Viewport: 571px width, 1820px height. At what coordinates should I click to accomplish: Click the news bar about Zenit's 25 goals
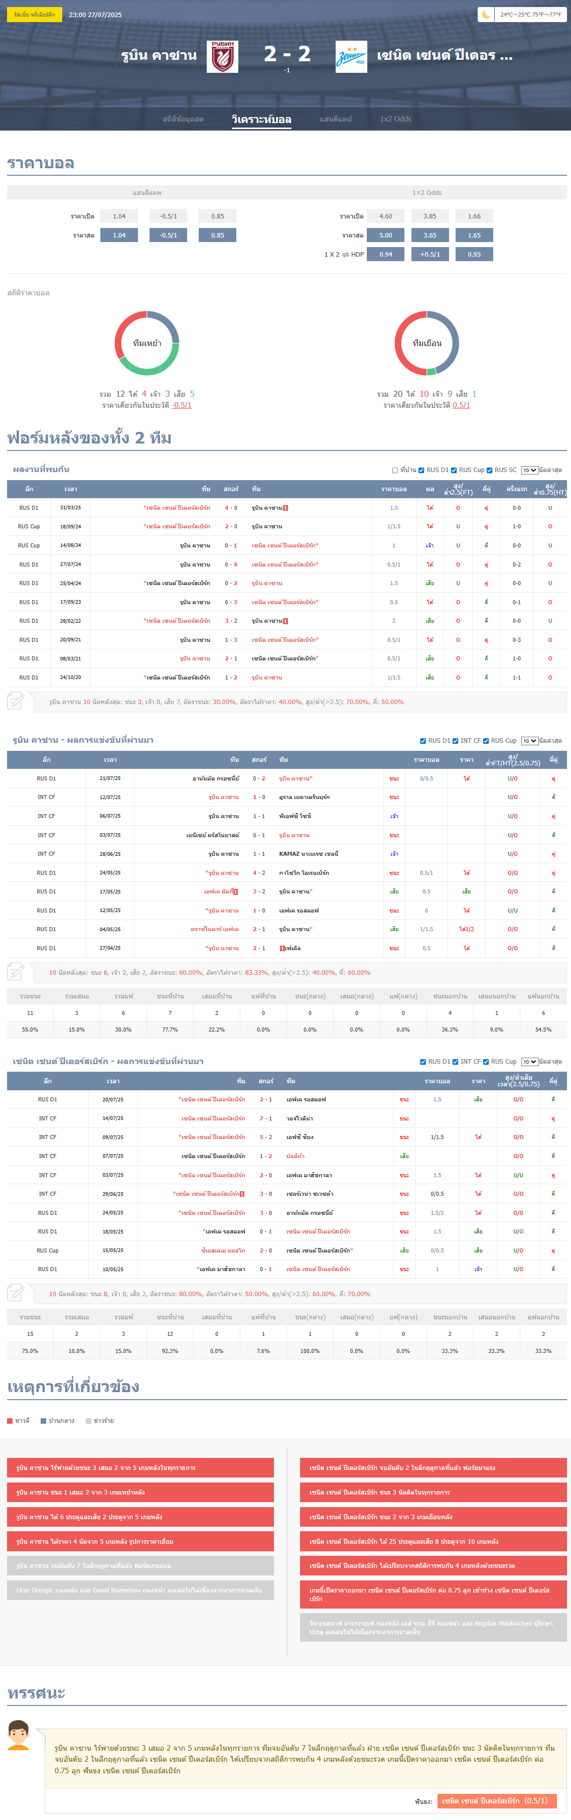tap(434, 1542)
